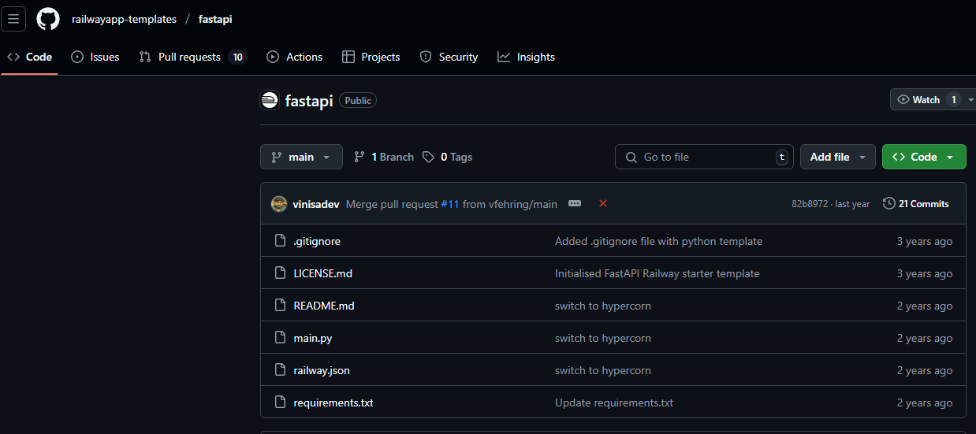Image resolution: width=976 pixels, height=434 pixels.
Task: Open the Pull requests tab
Action: pos(189,57)
